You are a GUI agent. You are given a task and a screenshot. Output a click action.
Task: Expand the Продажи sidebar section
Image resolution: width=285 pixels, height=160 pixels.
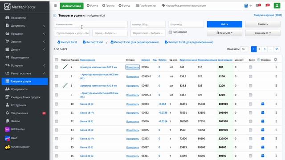coord(25,34)
